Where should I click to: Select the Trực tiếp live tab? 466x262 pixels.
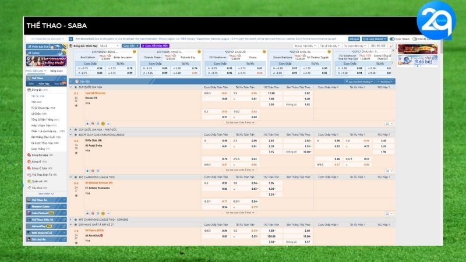pyautogui.click(x=59, y=84)
